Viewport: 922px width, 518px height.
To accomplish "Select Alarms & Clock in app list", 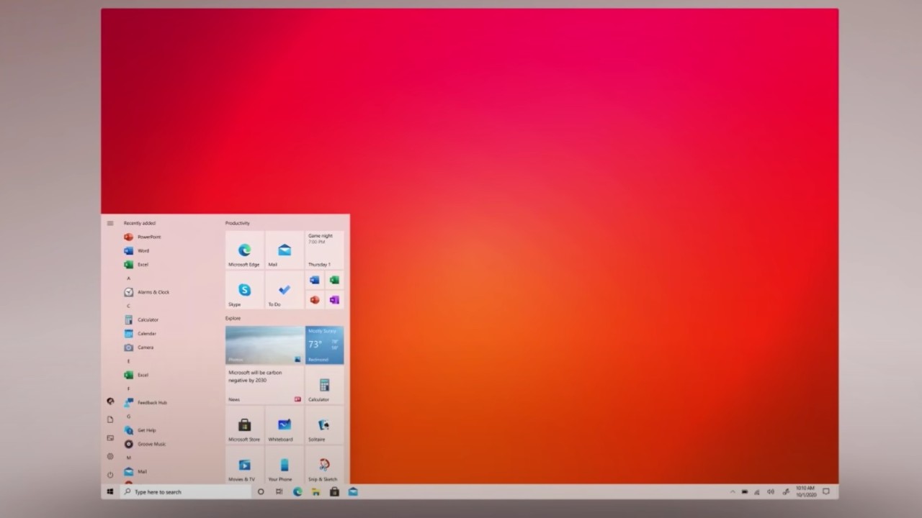I will tap(153, 292).
